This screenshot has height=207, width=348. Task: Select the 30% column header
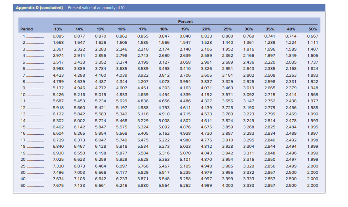[249, 29]
